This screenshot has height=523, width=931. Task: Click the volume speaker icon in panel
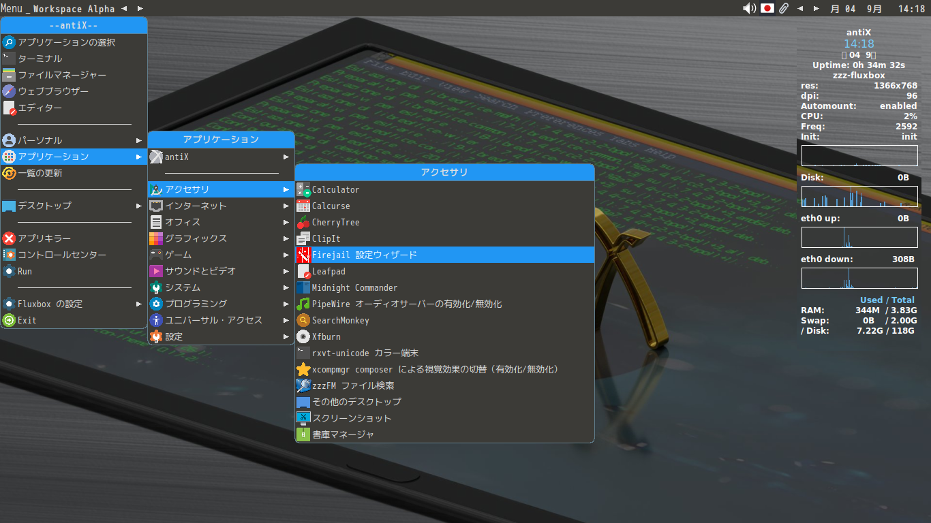pyautogui.click(x=749, y=8)
